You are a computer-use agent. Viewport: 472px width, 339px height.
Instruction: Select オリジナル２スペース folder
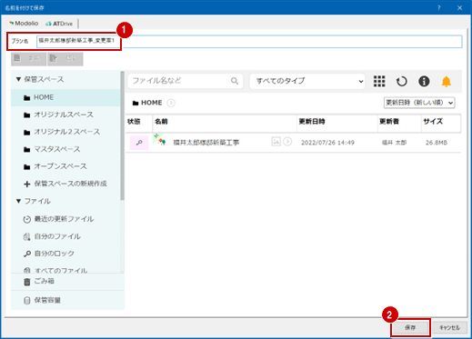(65, 132)
